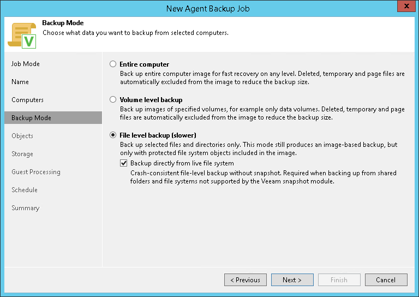This screenshot has width=419, height=297.
Task: Close the New Agent Backup Job window
Action: (x=406, y=6)
